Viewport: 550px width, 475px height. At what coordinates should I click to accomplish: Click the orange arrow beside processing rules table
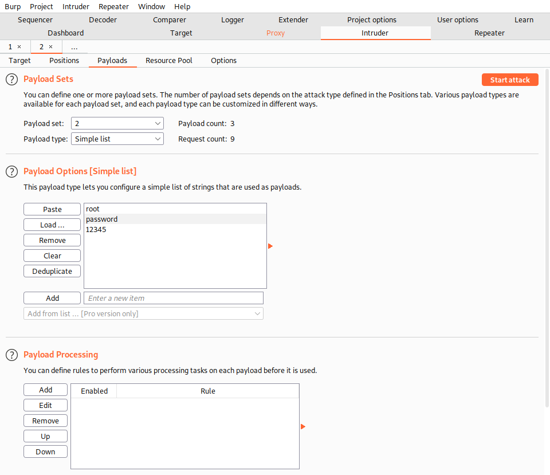click(303, 427)
